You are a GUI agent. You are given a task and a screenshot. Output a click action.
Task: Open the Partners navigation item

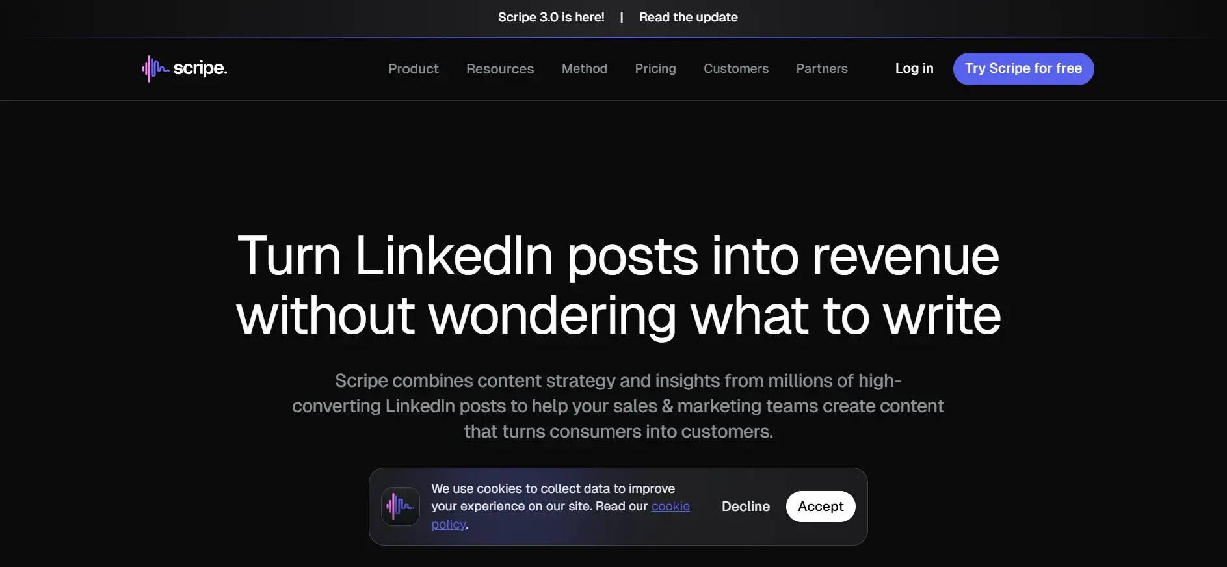pos(821,68)
